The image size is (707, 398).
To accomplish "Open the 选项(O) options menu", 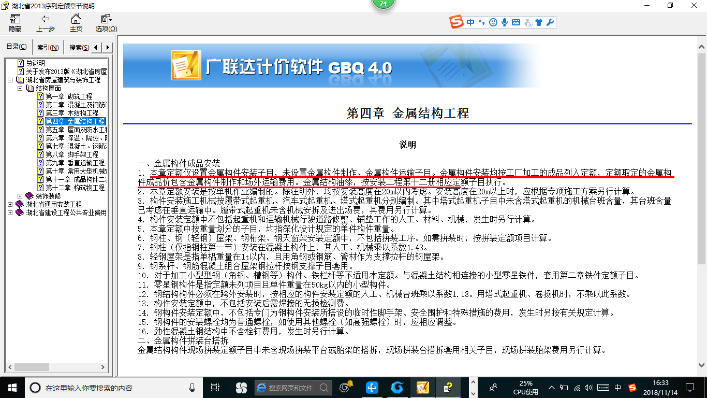I will (x=106, y=23).
